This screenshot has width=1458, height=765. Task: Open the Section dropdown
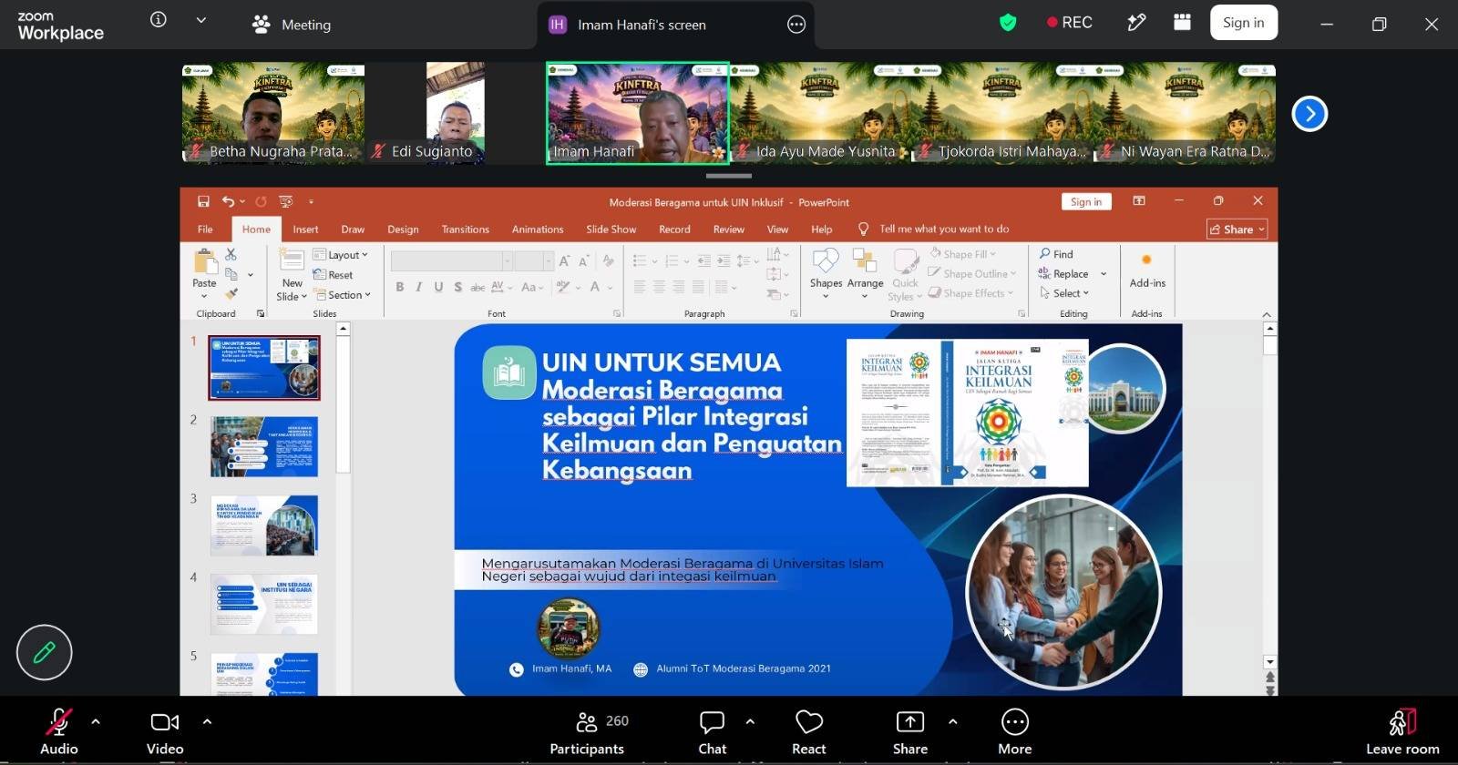(x=343, y=295)
